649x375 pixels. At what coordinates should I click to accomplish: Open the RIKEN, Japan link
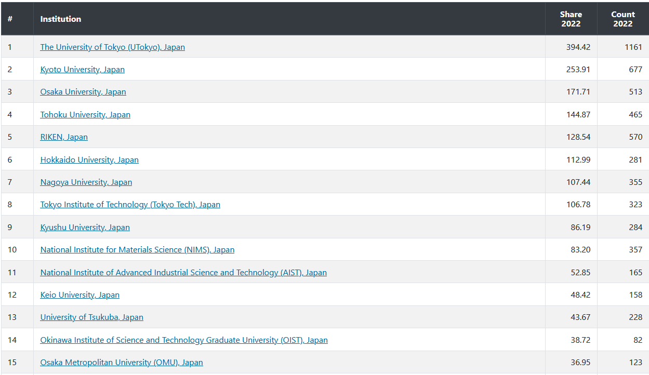click(x=64, y=137)
